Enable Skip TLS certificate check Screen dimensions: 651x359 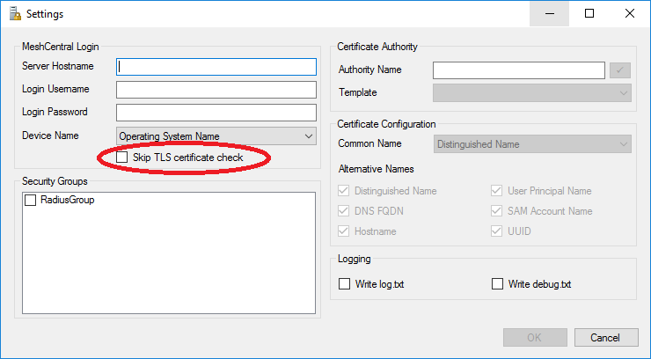coord(122,158)
